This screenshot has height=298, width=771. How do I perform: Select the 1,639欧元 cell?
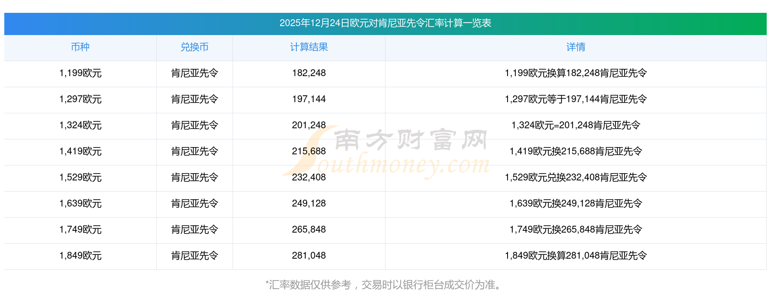click(x=80, y=204)
